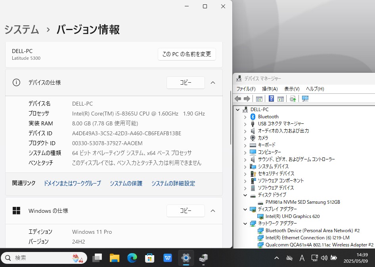Image resolution: width=375 pixels, height=267 pixels.
Task: Open the ドメインまたはワークグループ link
Action: click(72, 183)
